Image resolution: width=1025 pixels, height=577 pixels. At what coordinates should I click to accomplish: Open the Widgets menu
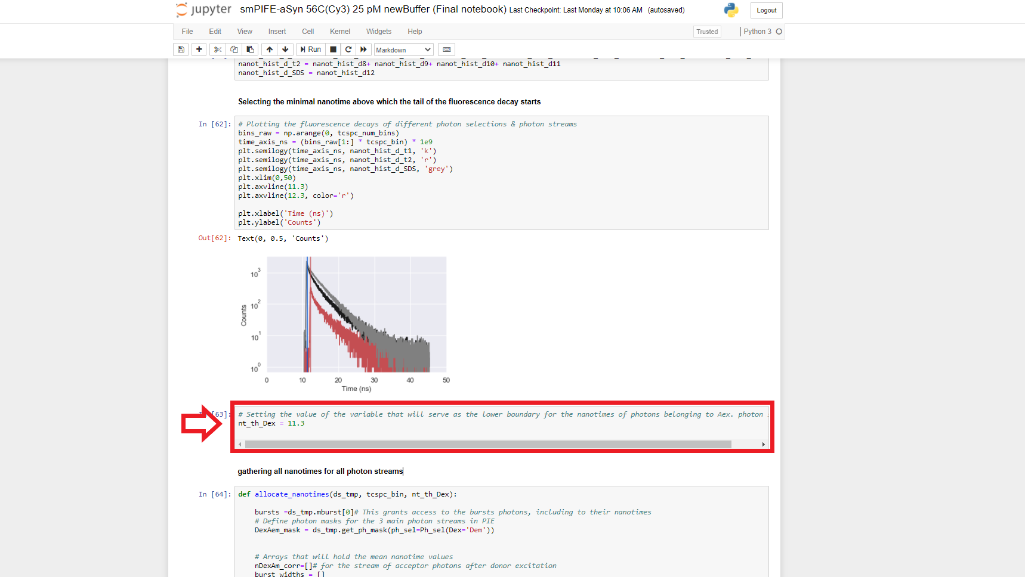coord(379,32)
